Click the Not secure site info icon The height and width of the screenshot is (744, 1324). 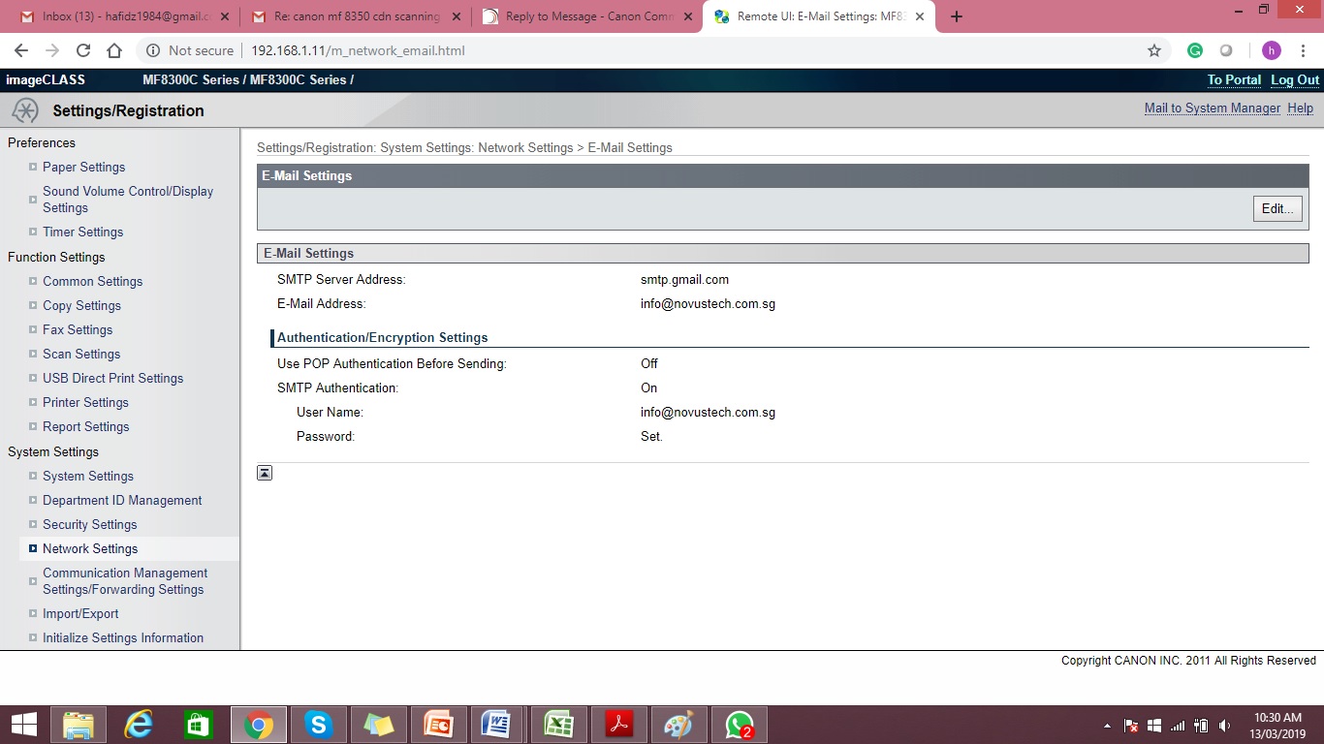tap(152, 50)
